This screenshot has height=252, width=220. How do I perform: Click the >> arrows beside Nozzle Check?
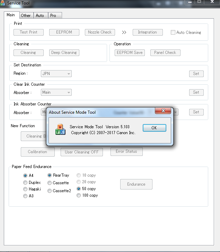124,32
